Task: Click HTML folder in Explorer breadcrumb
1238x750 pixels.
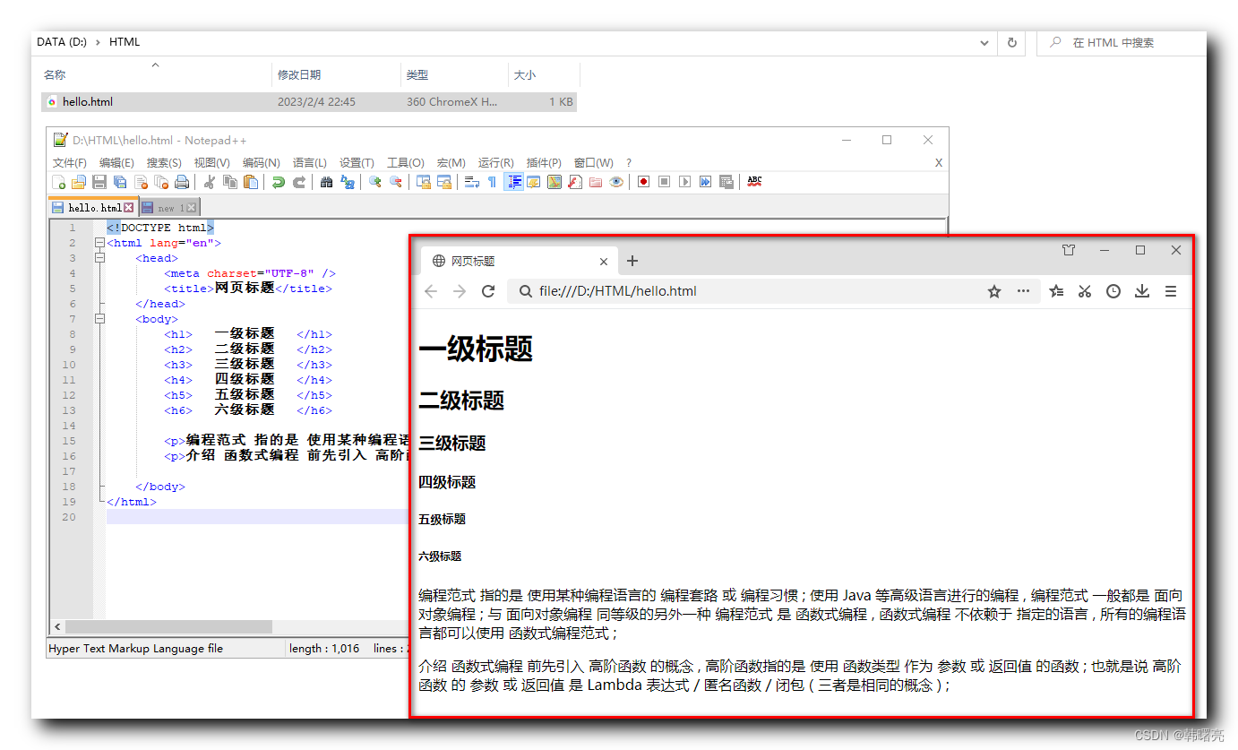Action: [x=125, y=42]
